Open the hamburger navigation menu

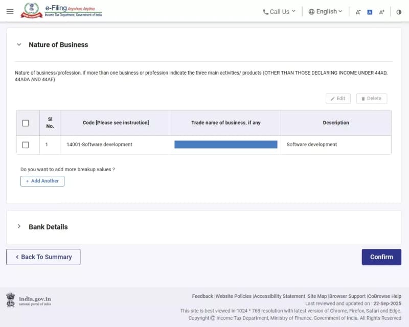pyautogui.click(x=10, y=11)
